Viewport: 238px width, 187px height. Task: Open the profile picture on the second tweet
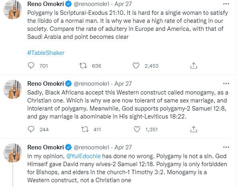13,89
